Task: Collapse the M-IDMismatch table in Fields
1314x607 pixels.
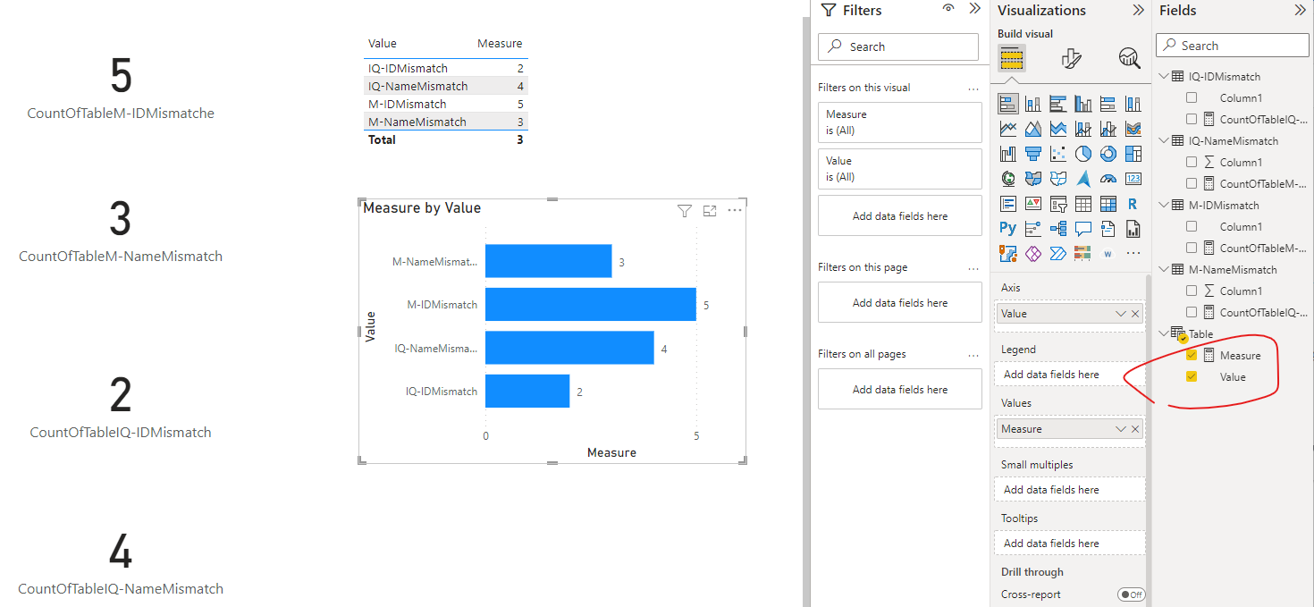Action: pos(1164,205)
